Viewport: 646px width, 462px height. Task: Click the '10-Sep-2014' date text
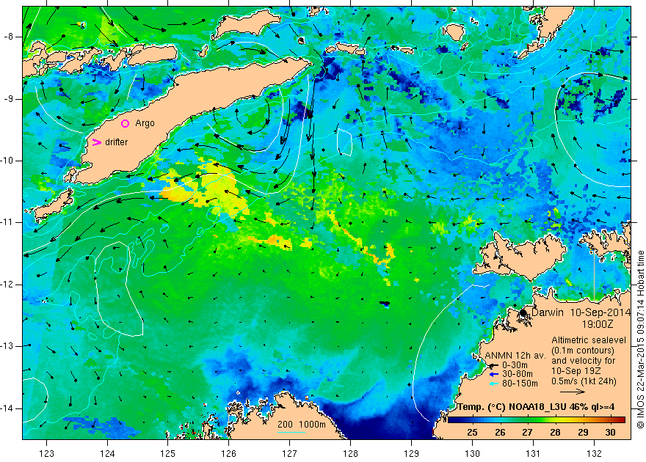click(600, 312)
